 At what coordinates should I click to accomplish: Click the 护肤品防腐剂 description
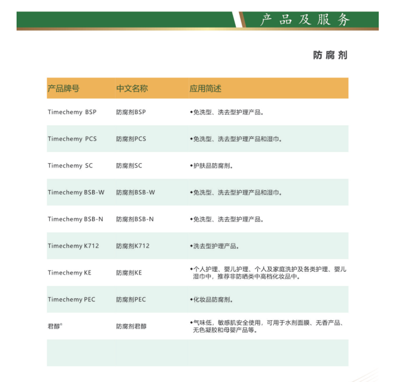(x=211, y=165)
